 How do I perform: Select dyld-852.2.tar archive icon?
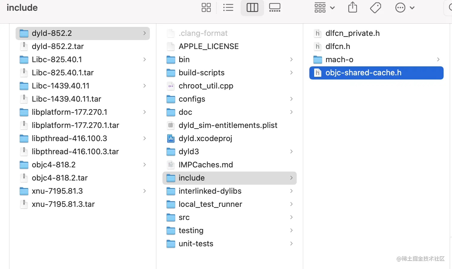24,46
